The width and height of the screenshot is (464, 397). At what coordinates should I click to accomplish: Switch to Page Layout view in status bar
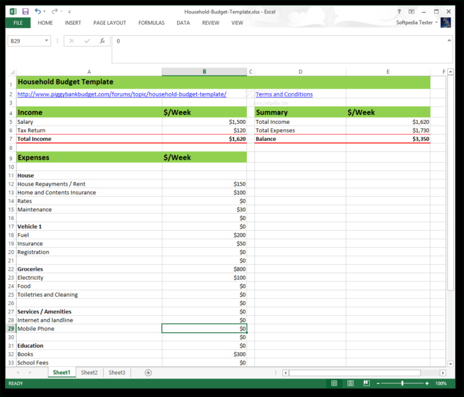pos(350,384)
